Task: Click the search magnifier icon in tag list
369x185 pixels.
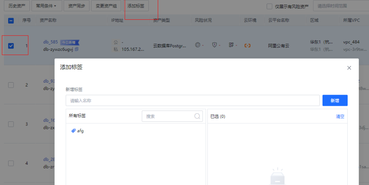Action: (x=197, y=116)
